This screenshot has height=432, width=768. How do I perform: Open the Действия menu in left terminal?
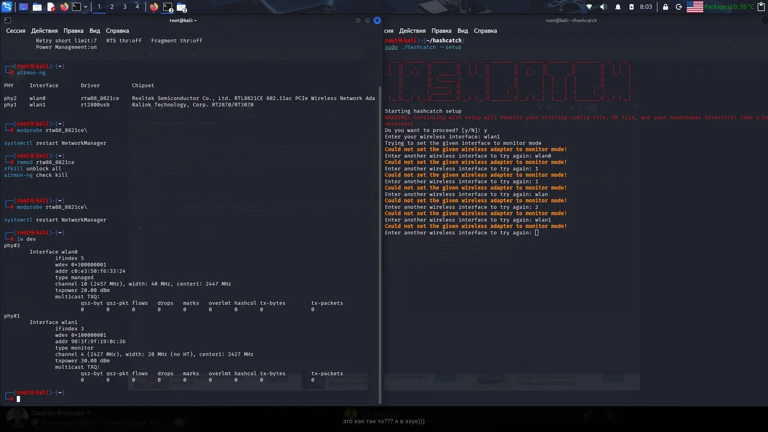44,31
